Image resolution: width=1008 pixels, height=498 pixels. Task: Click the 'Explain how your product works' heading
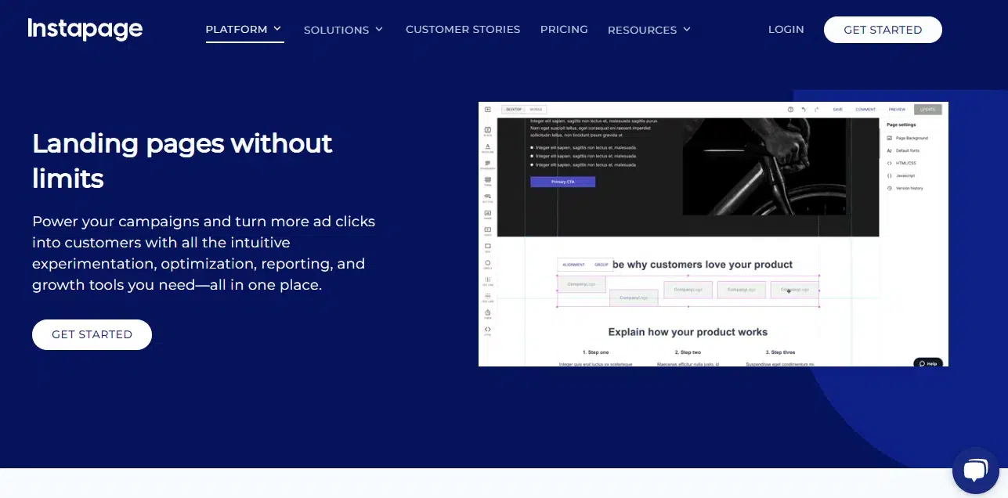tap(688, 332)
